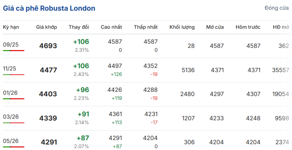Click the 'Thấp nhất' column header
The width and height of the screenshot is (292, 150).
[x=146, y=27]
